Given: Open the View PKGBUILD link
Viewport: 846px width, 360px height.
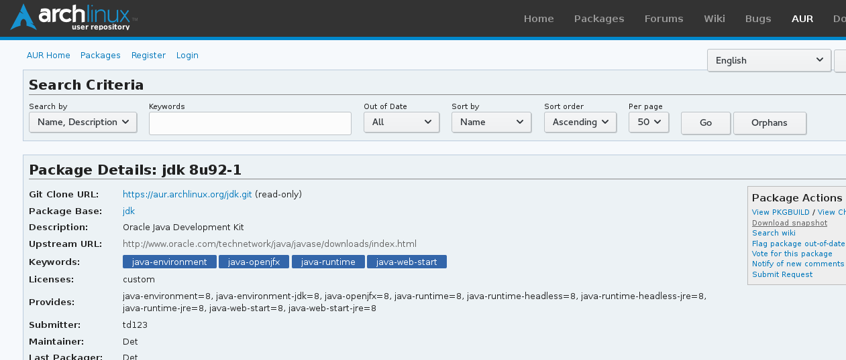Looking at the screenshot, I should click(x=781, y=212).
